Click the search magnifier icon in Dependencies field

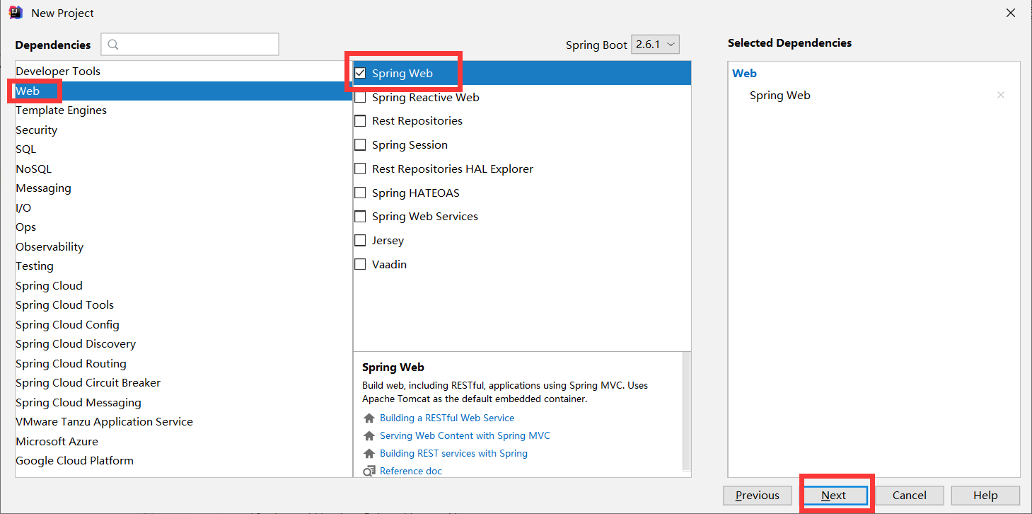coord(113,45)
